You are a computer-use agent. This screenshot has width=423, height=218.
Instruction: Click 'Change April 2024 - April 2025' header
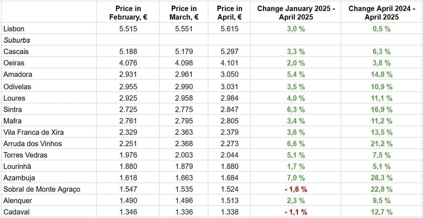382,13
